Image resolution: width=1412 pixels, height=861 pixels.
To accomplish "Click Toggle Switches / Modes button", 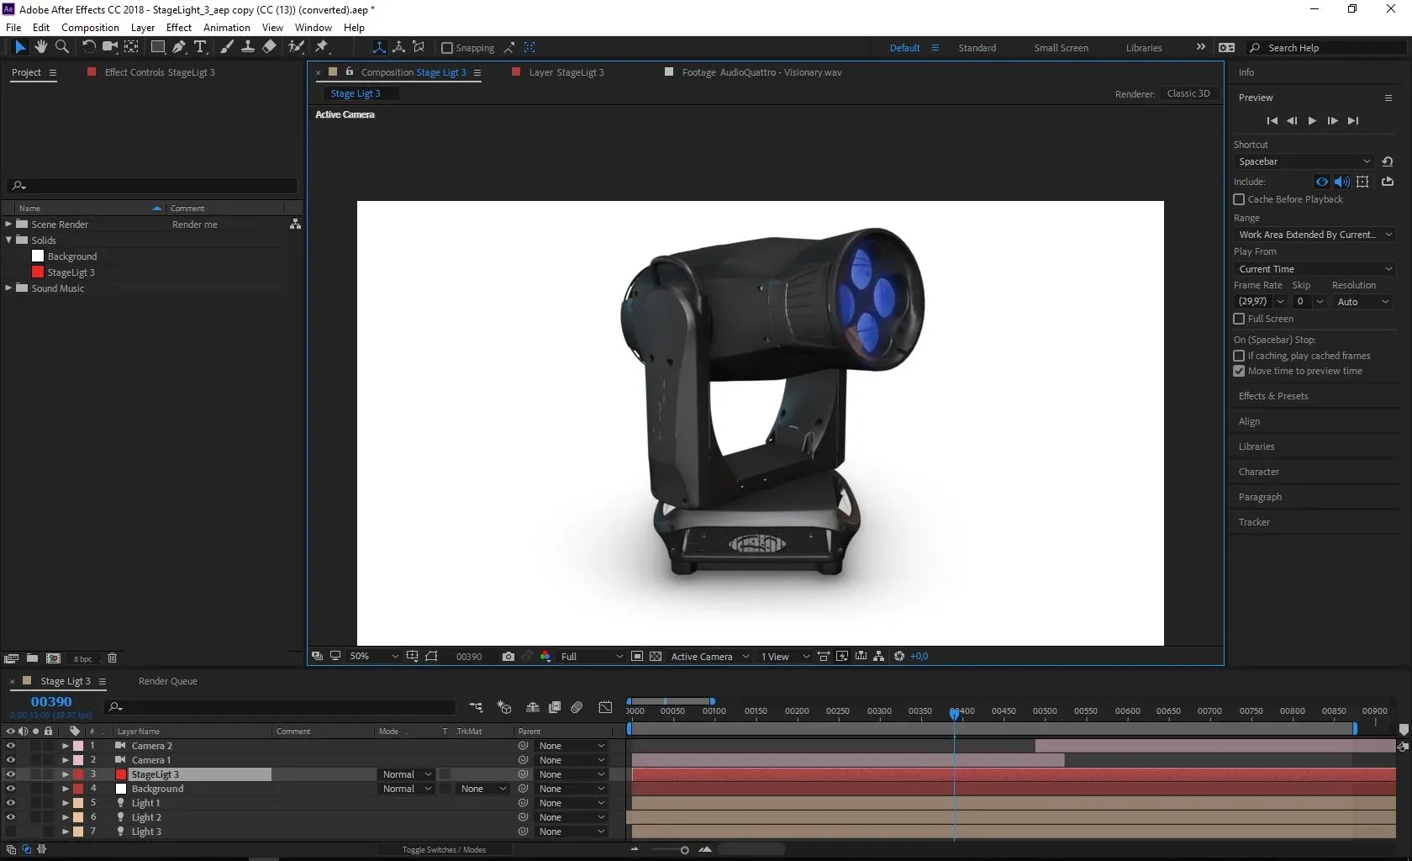I will [x=444, y=850].
